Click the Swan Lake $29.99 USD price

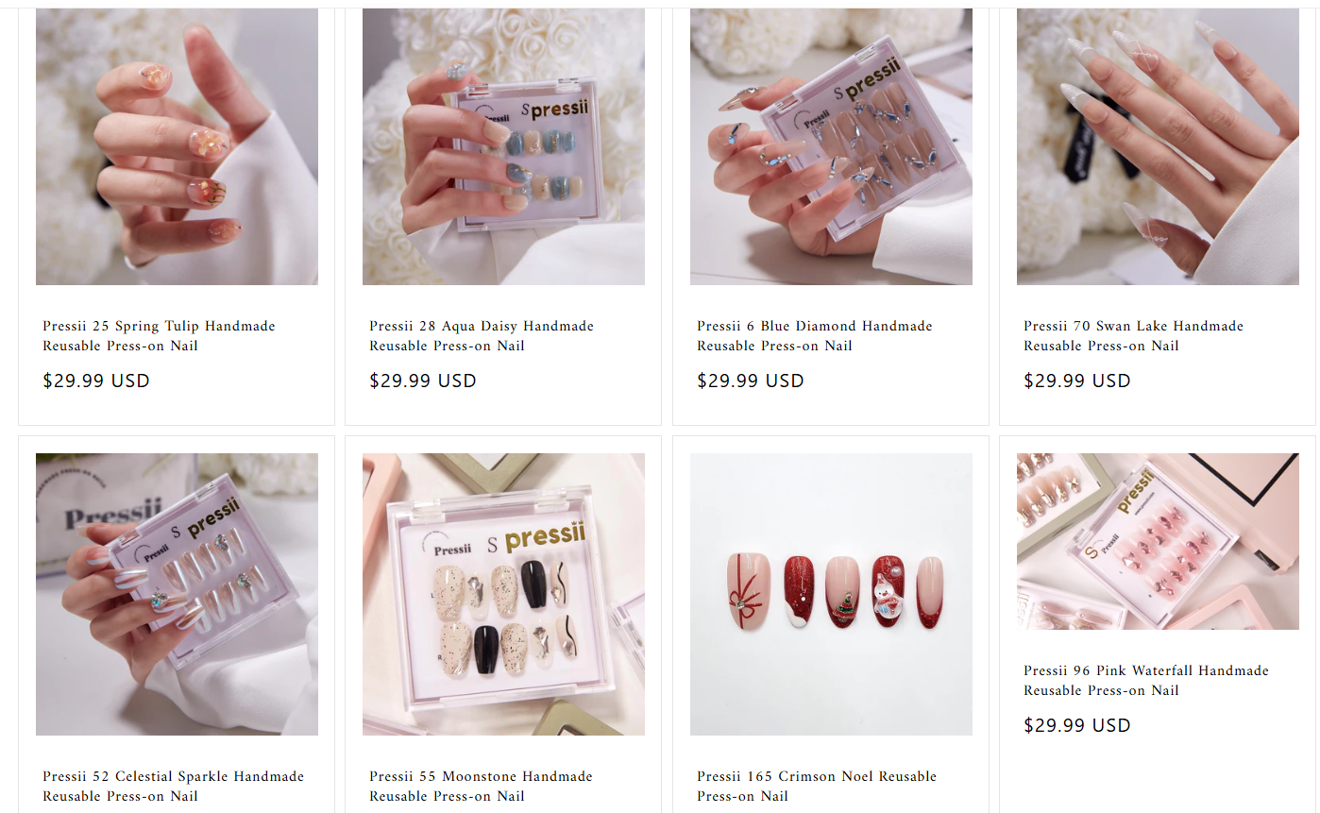(x=1077, y=381)
